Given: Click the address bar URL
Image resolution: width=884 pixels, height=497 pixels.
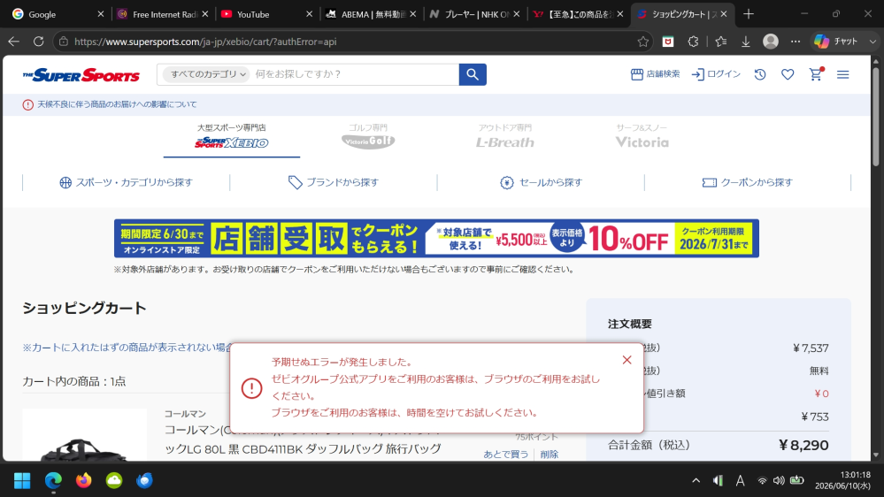Looking at the screenshot, I should pyautogui.click(x=205, y=42).
